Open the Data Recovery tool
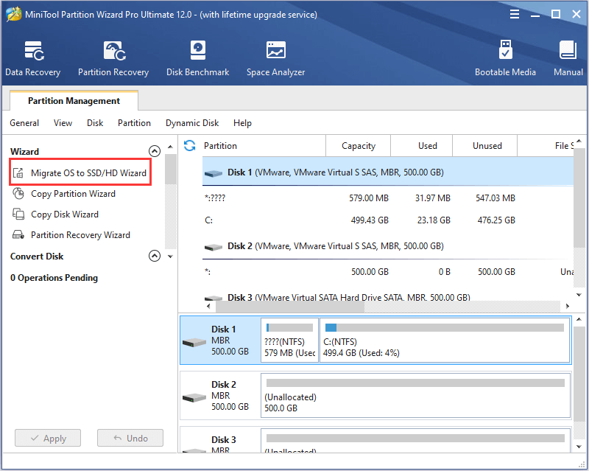 (32, 58)
